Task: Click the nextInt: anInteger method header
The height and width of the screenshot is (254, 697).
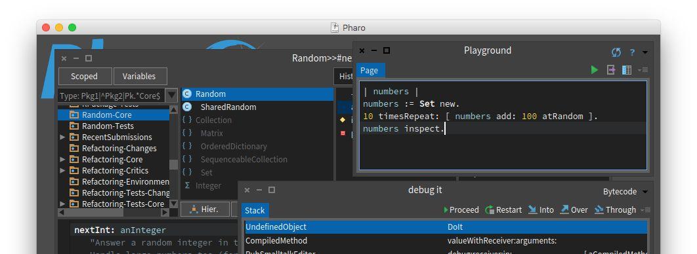Action: tap(119, 230)
